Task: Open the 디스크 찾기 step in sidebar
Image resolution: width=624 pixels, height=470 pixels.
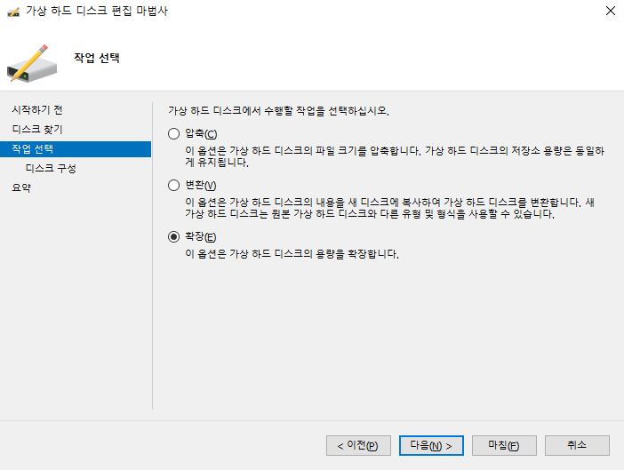Action: [36, 129]
